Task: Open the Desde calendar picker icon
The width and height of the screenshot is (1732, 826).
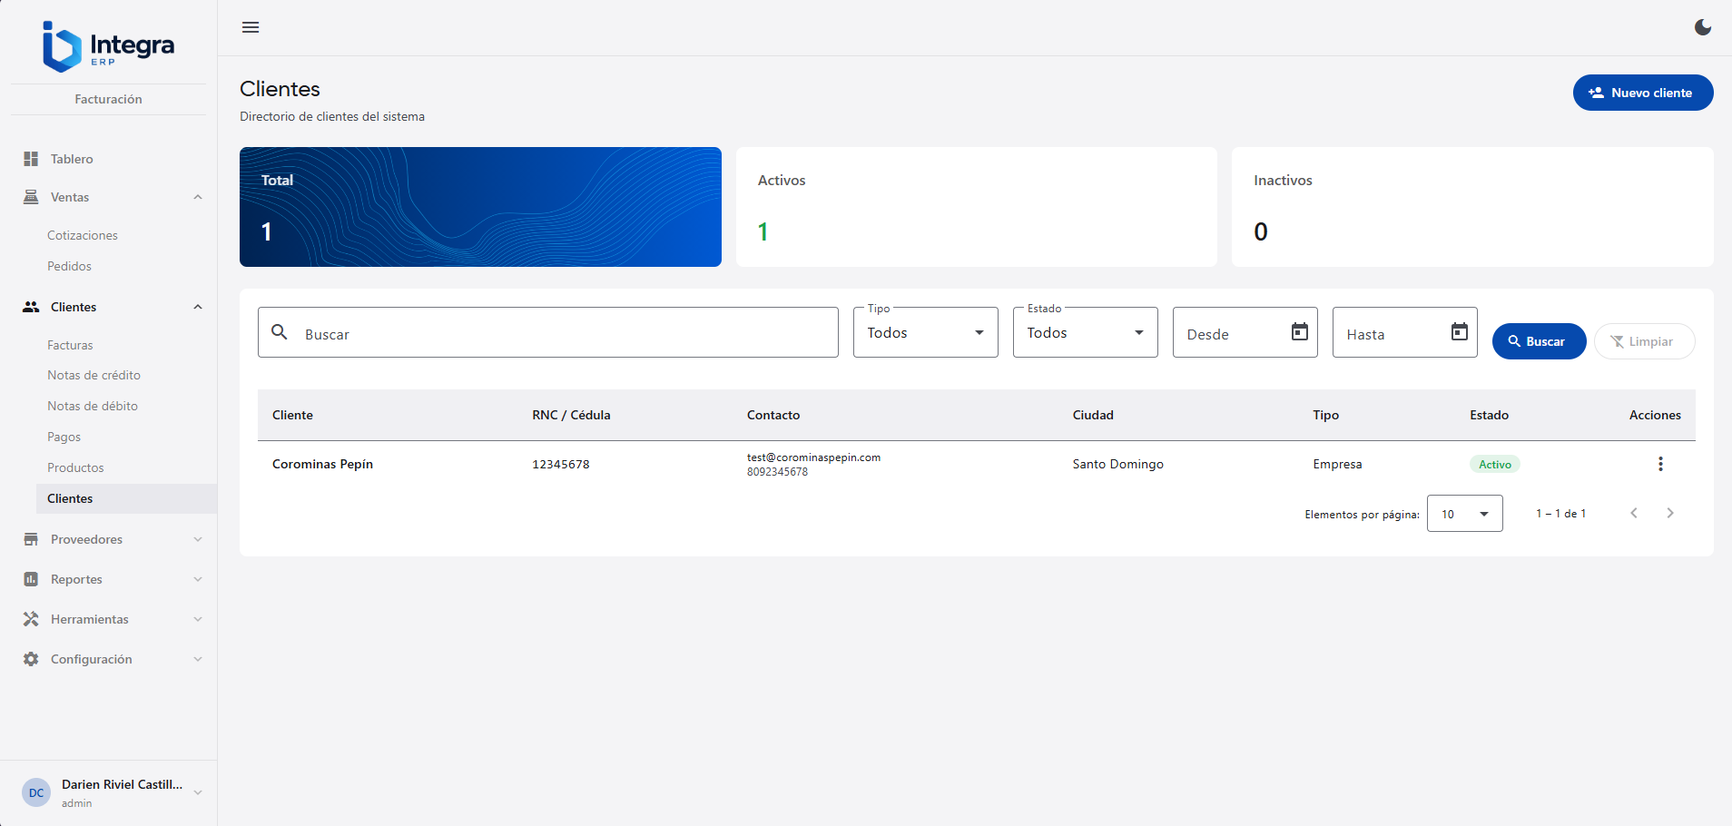Action: pyautogui.click(x=1300, y=332)
